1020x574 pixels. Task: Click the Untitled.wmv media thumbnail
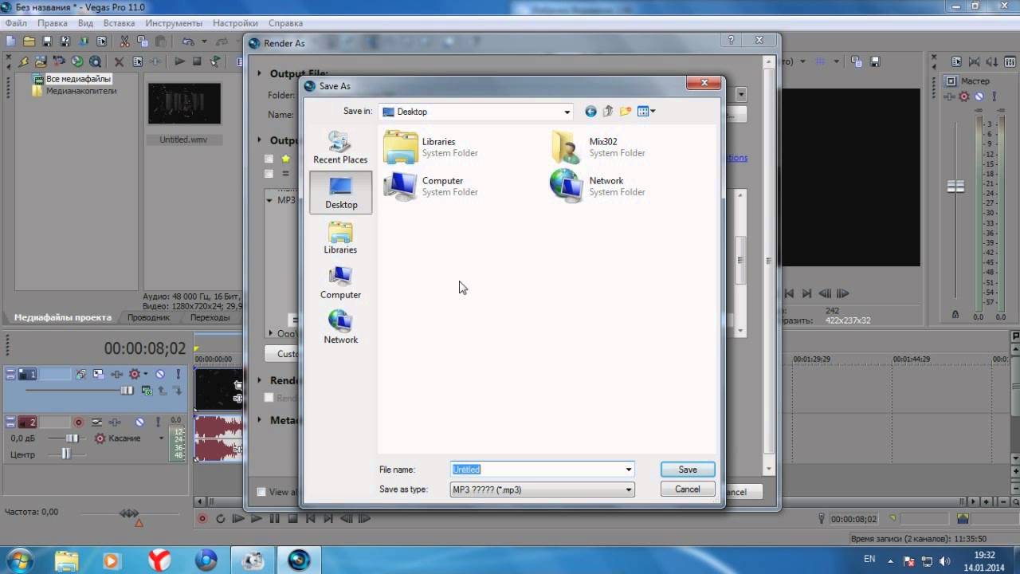pos(184,104)
